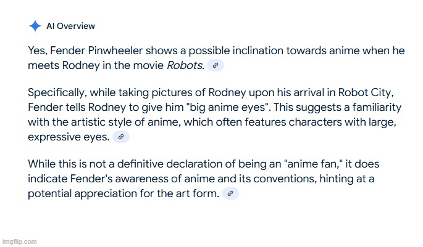This screenshot has height=247, width=423.
Task: Open source link chip after "expressive eyes."
Action: point(121,137)
